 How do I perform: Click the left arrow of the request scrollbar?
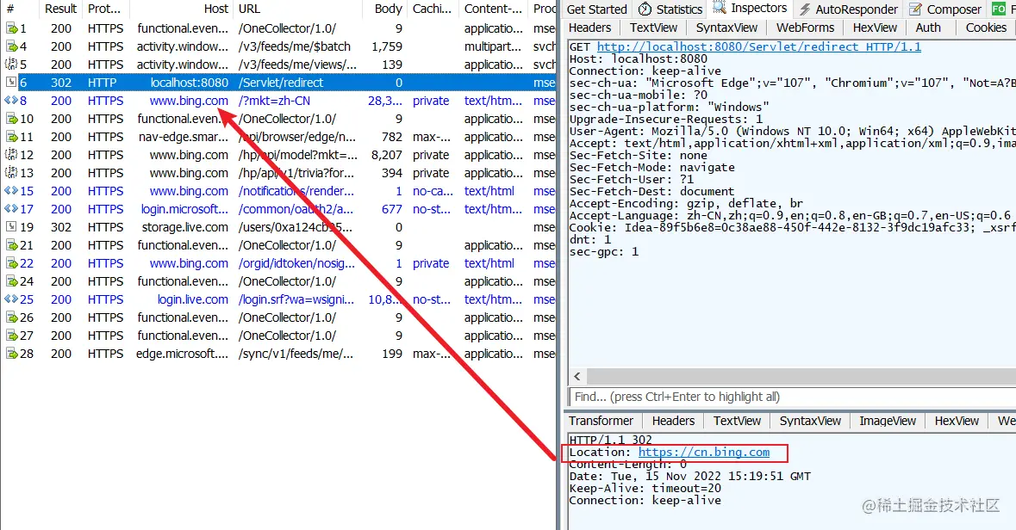(577, 376)
